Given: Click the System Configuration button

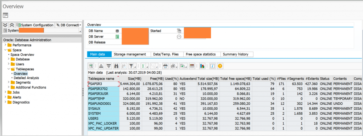Looking at the screenshot, I should [35, 25].
